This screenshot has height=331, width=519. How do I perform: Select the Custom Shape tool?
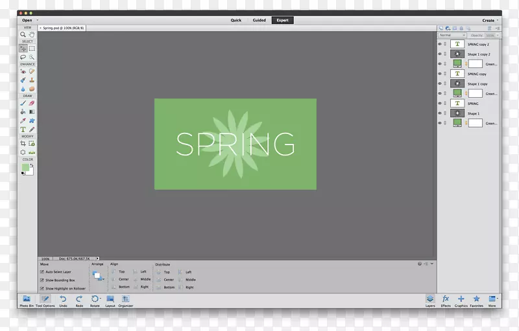32,120
